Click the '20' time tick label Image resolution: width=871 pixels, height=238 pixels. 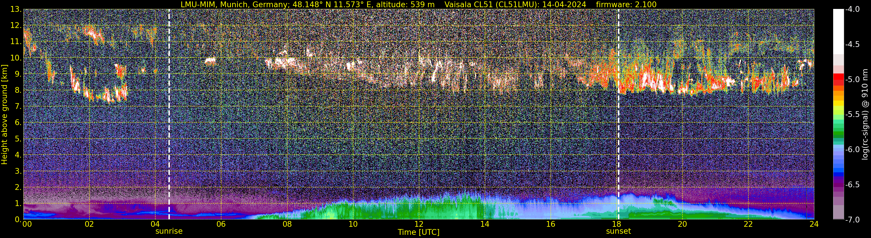point(682,224)
